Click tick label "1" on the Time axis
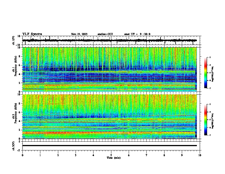The width and height of the screenshot is (225, 174). click(40, 155)
